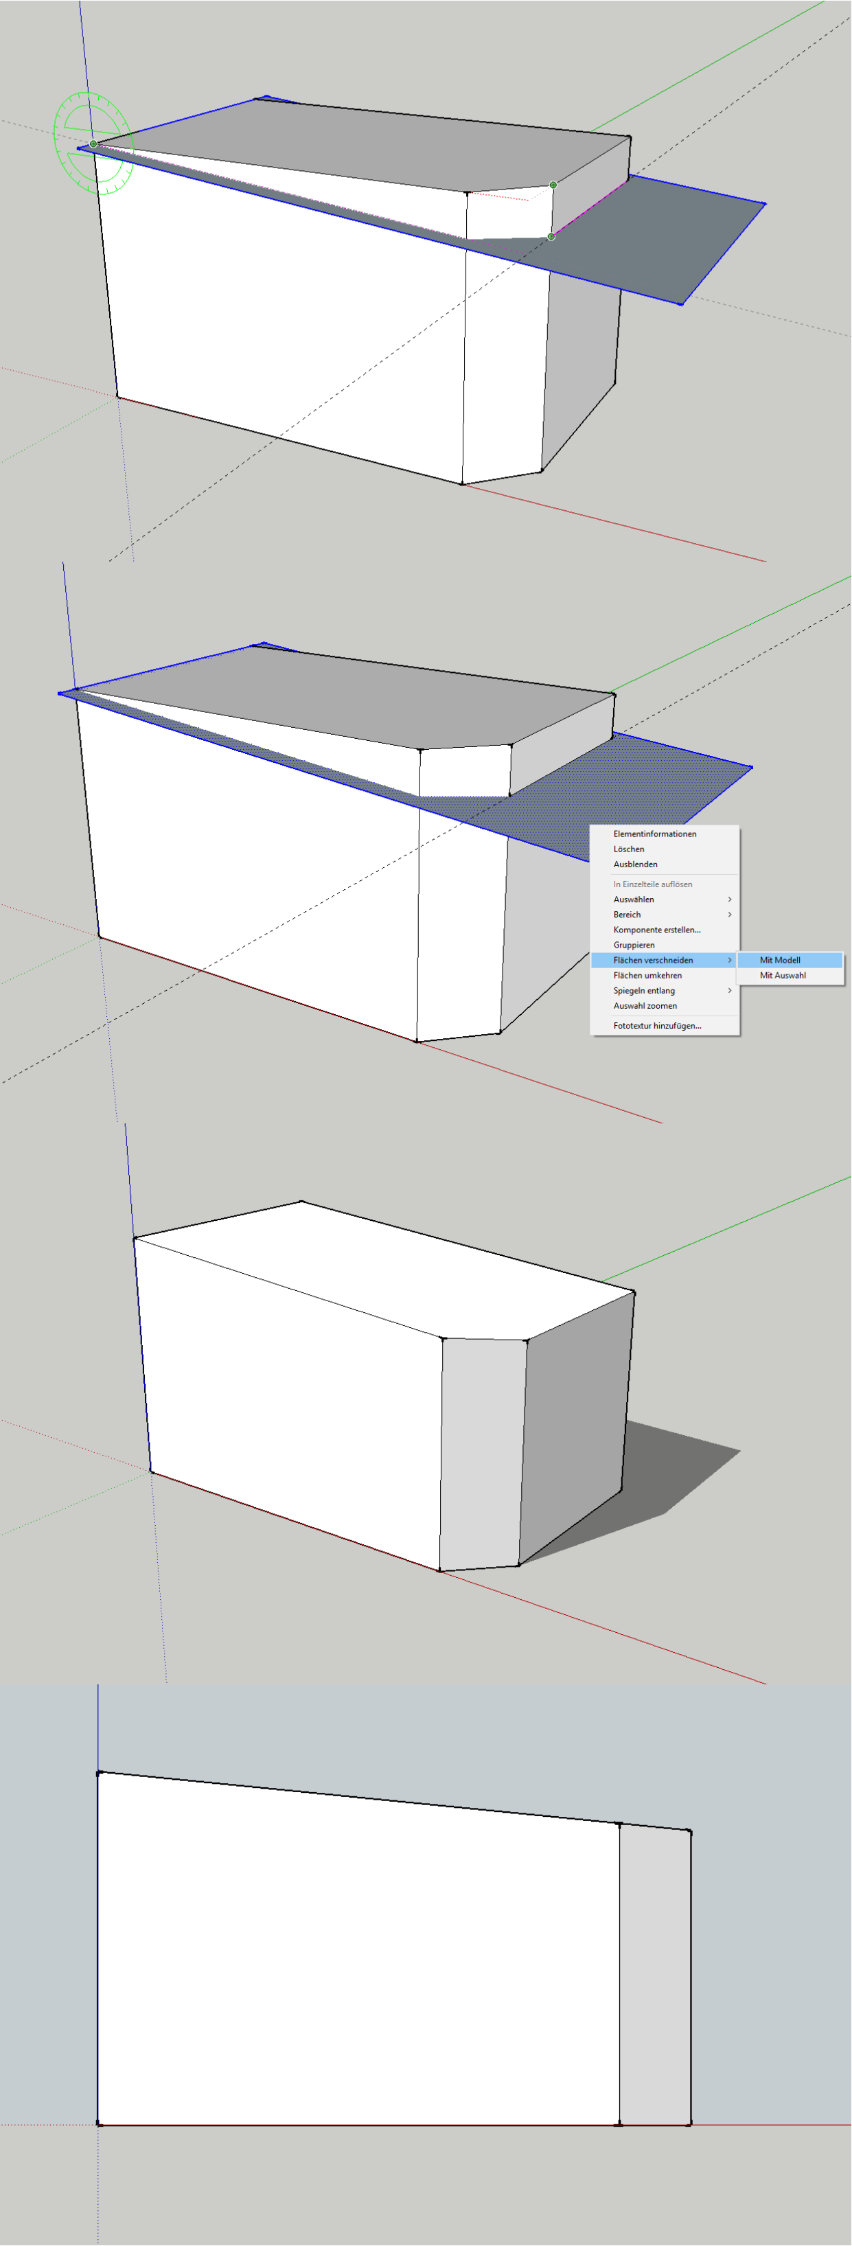
Task: Select Komponente erstellen... menu entry
Action: click(x=656, y=930)
